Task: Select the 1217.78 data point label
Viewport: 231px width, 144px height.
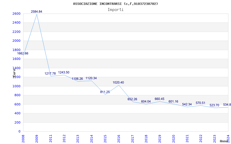Action: [x=50, y=74]
